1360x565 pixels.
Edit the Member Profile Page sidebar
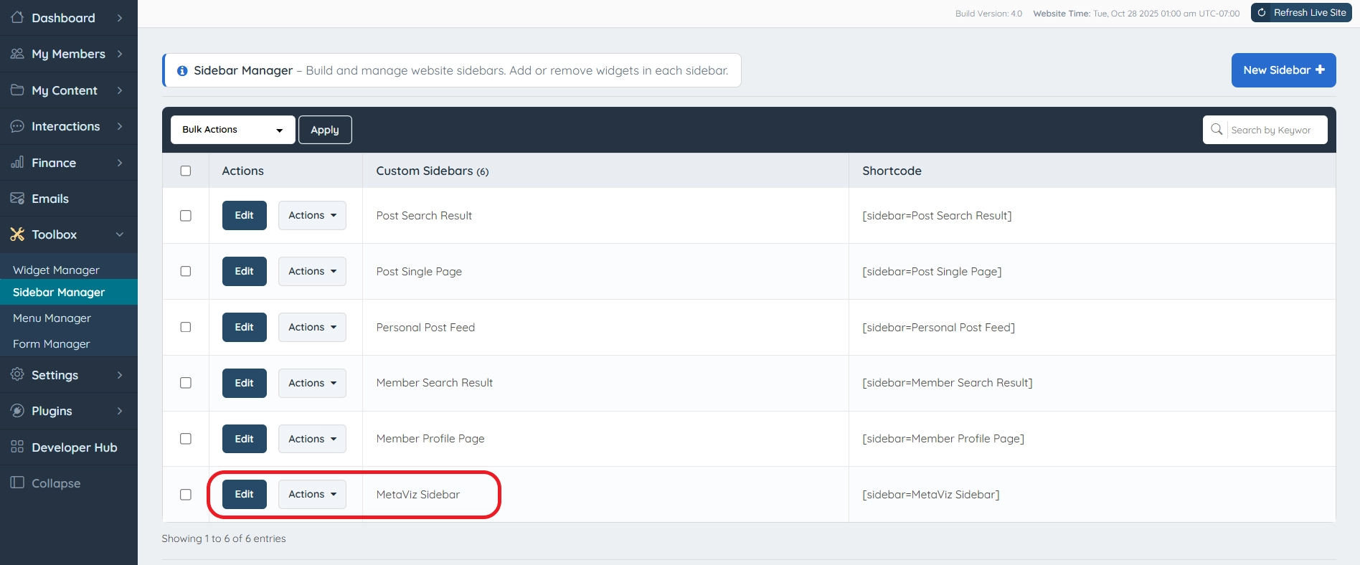coord(245,439)
